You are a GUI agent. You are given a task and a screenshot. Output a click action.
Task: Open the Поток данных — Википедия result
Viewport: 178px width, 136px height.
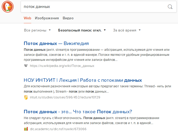(x=56, y=43)
